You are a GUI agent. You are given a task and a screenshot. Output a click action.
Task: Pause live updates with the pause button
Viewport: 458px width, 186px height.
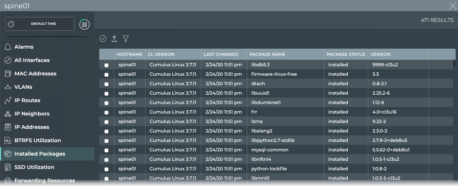(84, 24)
